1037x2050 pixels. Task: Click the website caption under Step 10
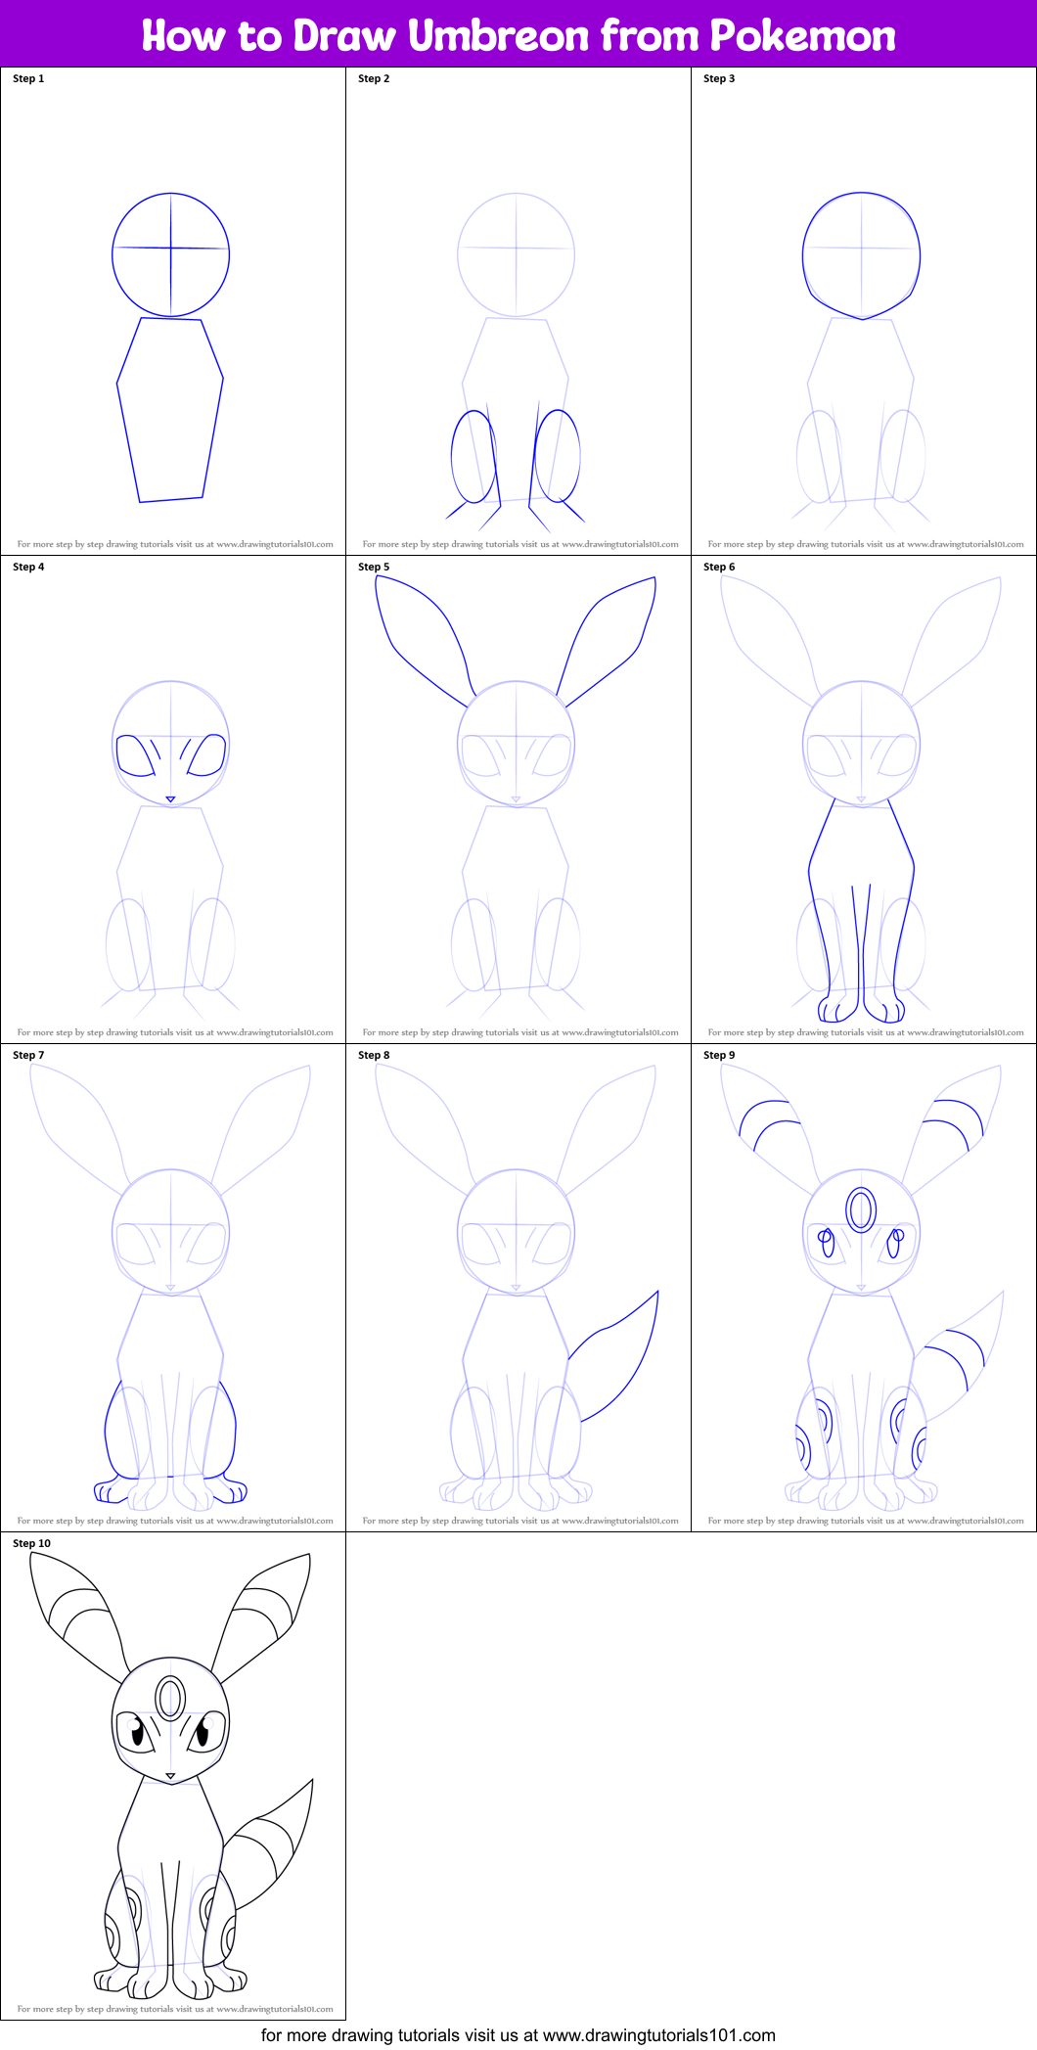pyautogui.click(x=175, y=2009)
